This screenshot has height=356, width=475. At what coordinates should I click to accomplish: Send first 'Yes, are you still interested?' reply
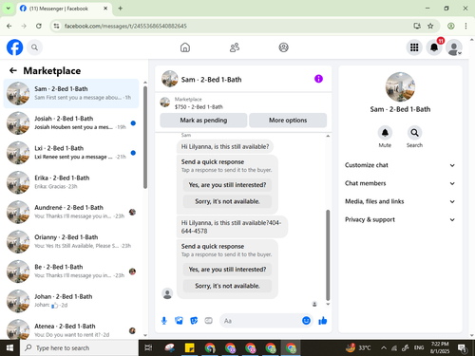pos(227,185)
